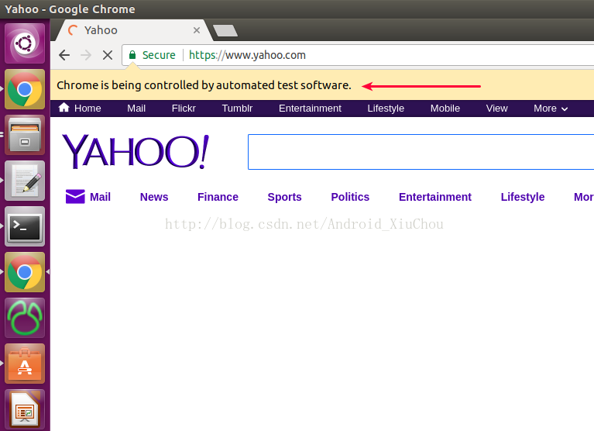
Task: Click the purple Mail envelope icon
Action: click(75, 196)
